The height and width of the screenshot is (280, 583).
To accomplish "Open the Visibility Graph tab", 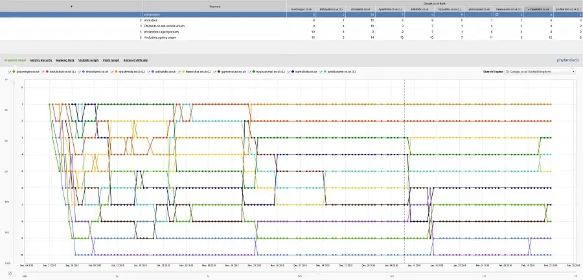I will coord(89,59).
